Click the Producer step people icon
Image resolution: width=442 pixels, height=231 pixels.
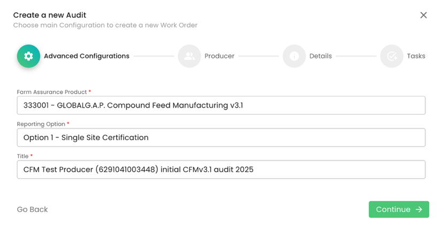(x=189, y=56)
